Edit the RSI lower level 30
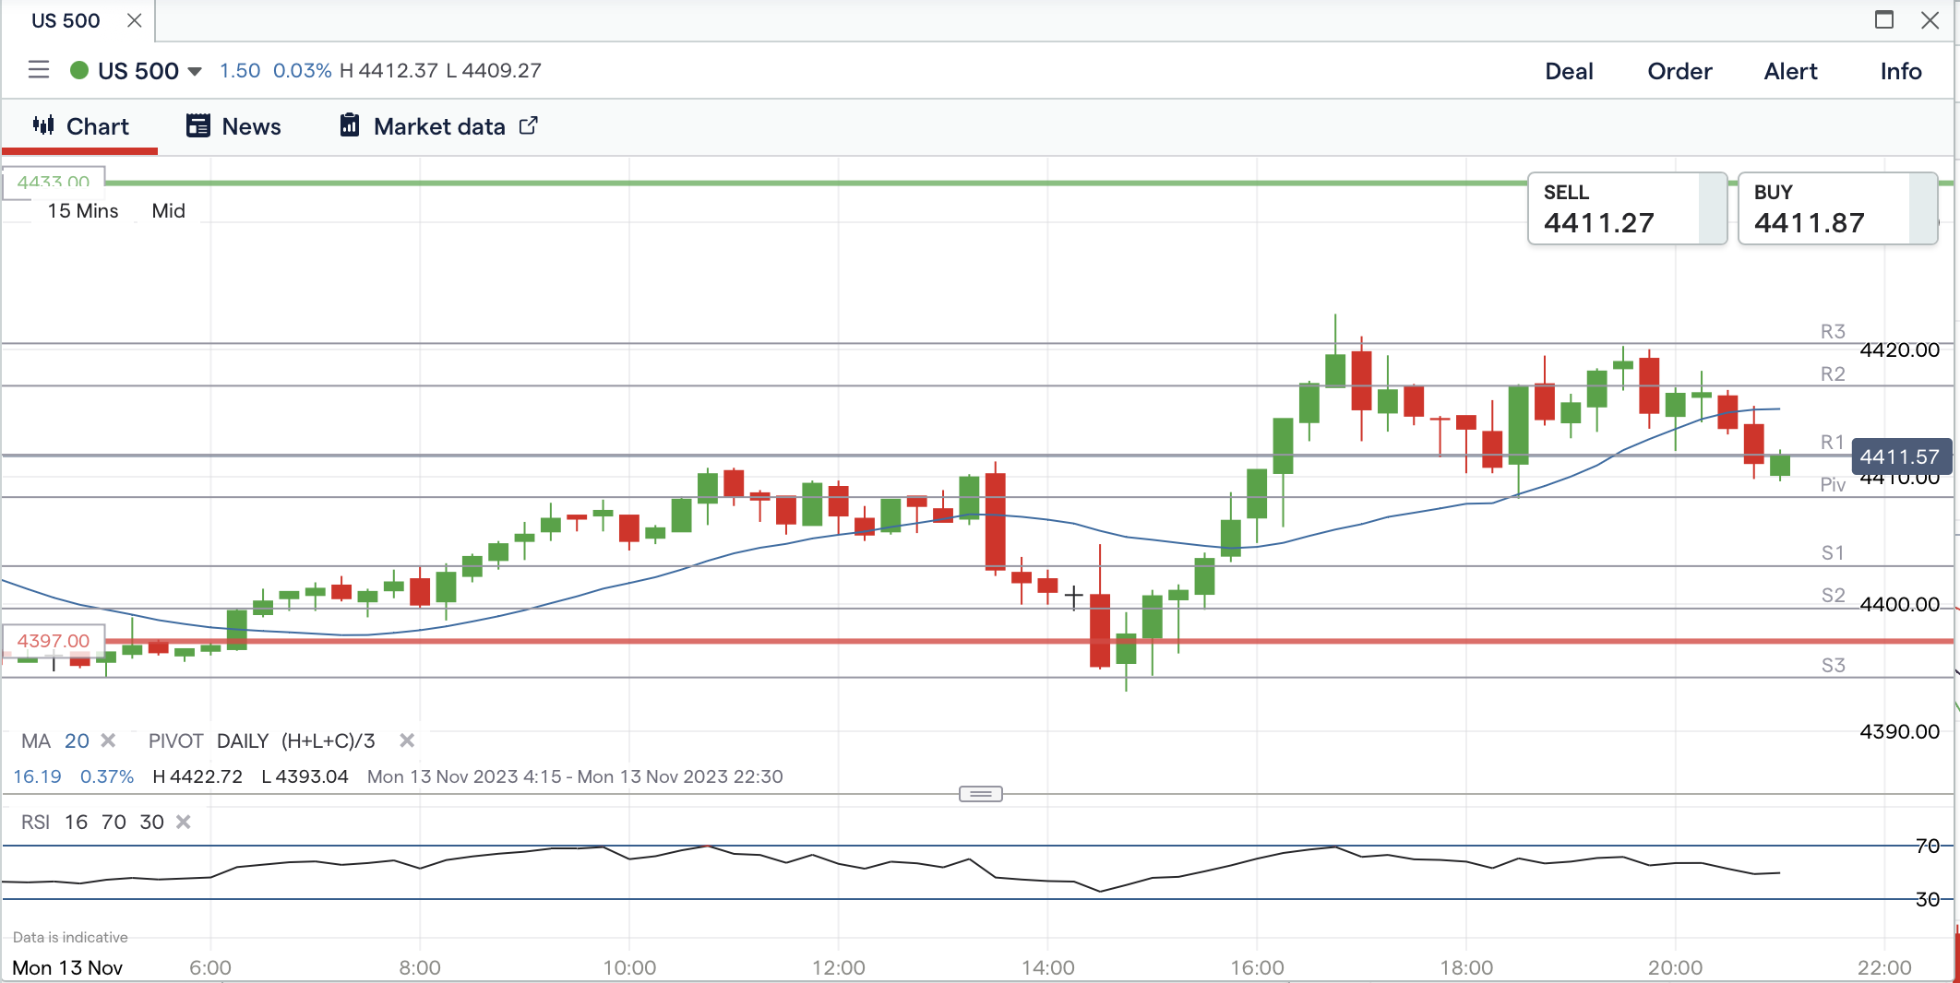This screenshot has height=983, width=1960. pos(151,823)
